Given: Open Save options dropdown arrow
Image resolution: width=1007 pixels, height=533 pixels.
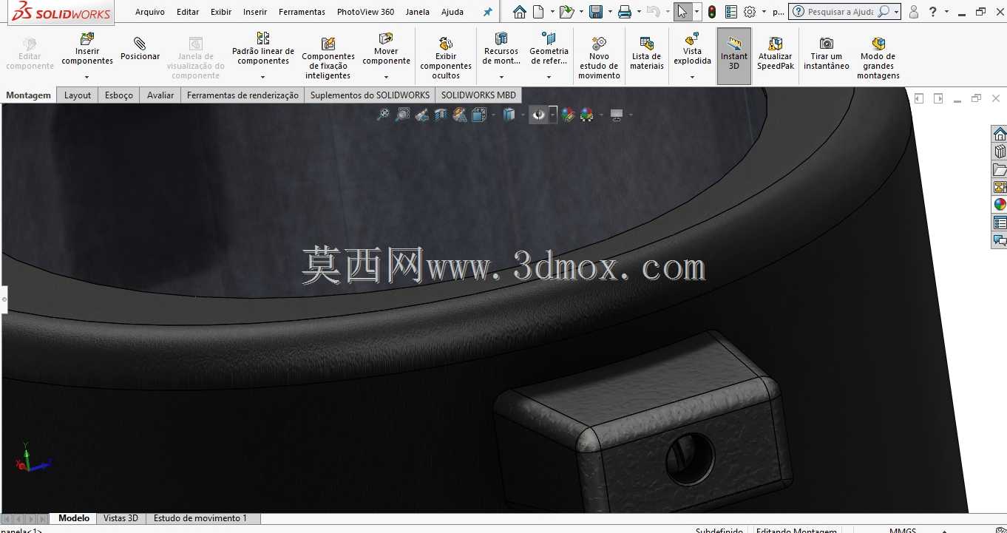Looking at the screenshot, I should (610, 12).
